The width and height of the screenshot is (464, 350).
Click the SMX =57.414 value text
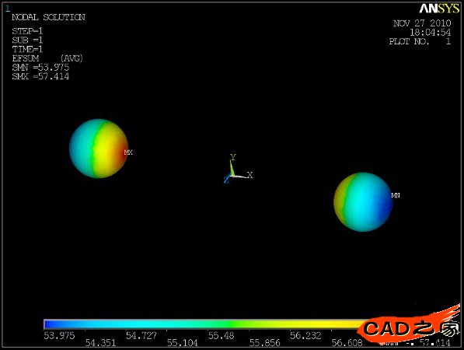40,77
